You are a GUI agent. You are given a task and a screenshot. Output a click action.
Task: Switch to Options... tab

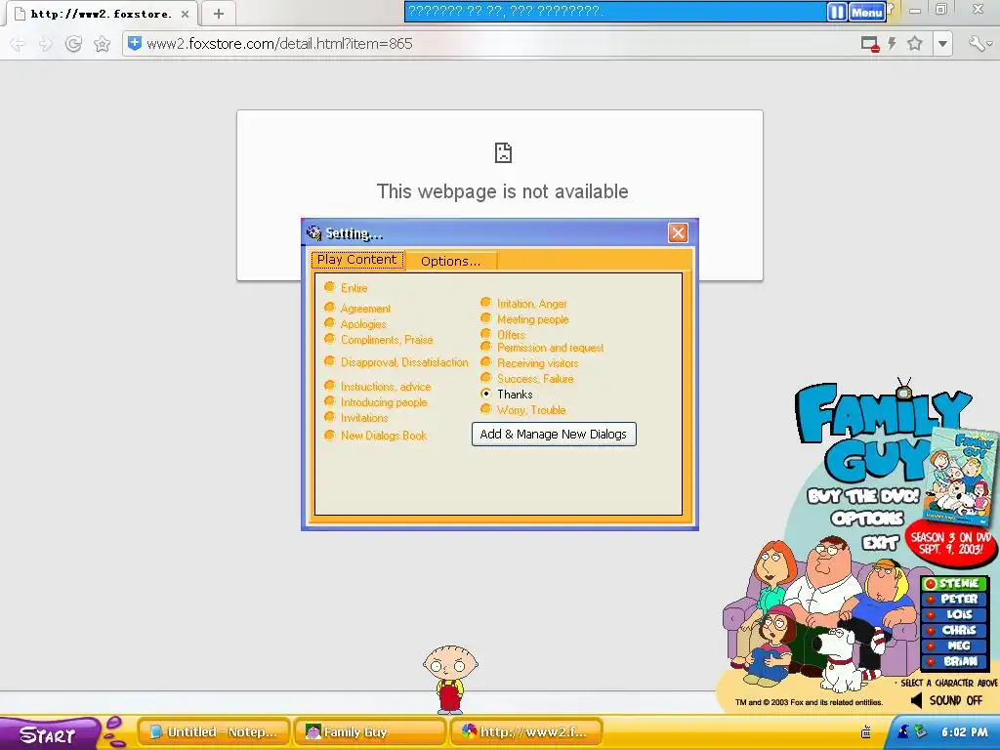450,261
